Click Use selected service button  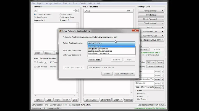click(124, 74)
